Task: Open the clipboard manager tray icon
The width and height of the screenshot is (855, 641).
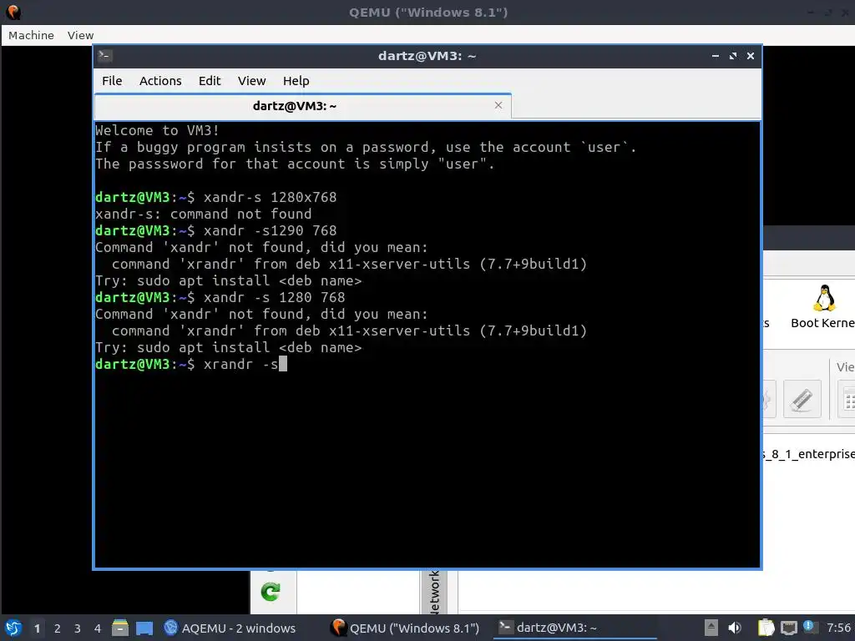Action: (x=766, y=628)
